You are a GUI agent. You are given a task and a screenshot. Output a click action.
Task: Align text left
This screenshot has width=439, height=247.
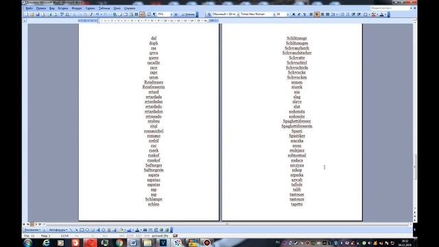click(x=311, y=14)
